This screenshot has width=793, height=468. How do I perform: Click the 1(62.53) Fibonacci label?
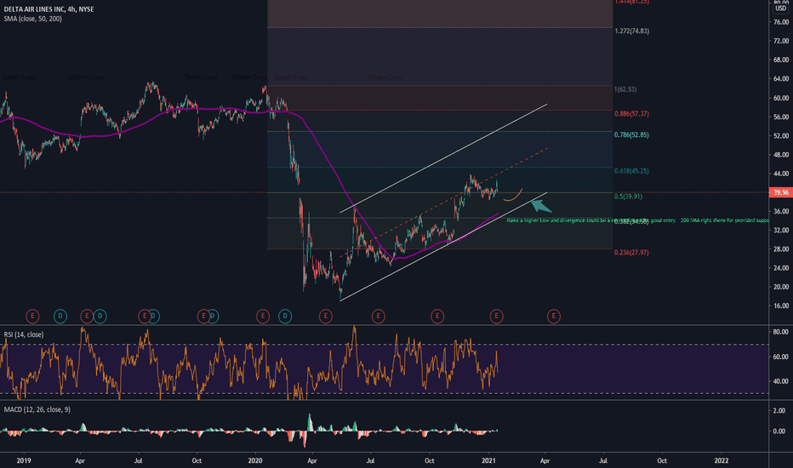tap(625, 89)
